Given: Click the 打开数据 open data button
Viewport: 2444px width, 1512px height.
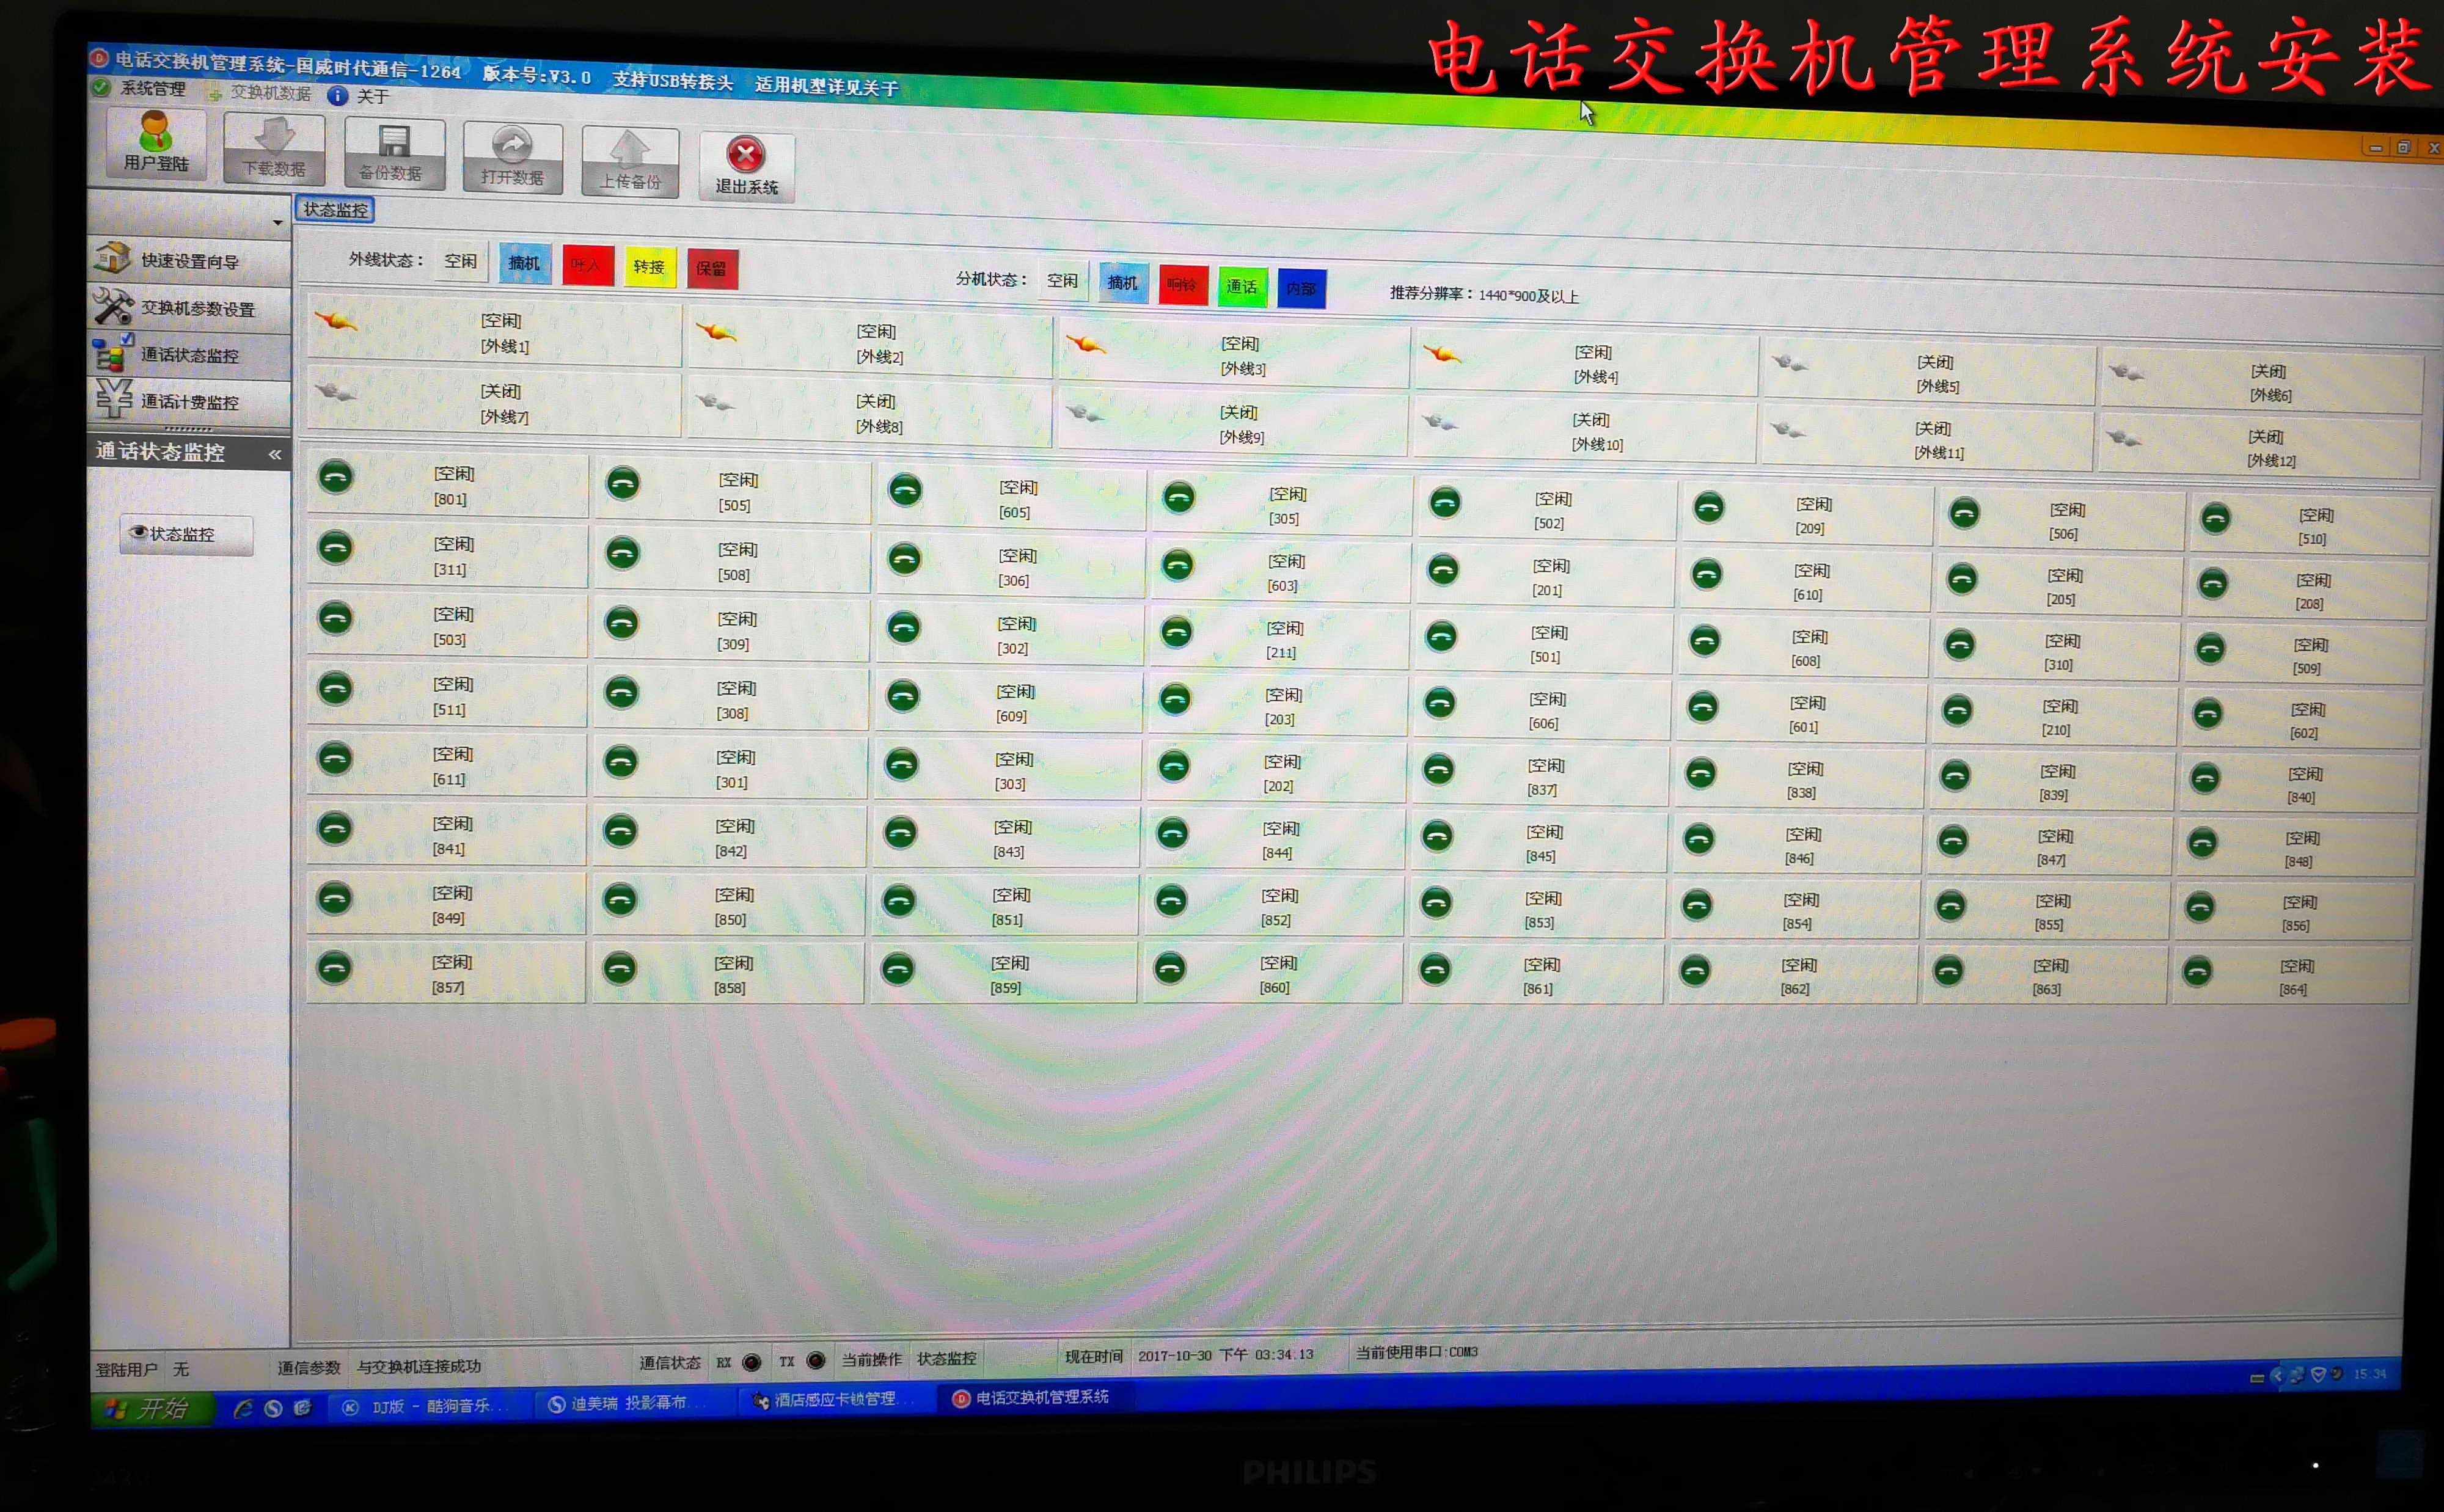Looking at the screenshot, I should (x=512, y=158).
